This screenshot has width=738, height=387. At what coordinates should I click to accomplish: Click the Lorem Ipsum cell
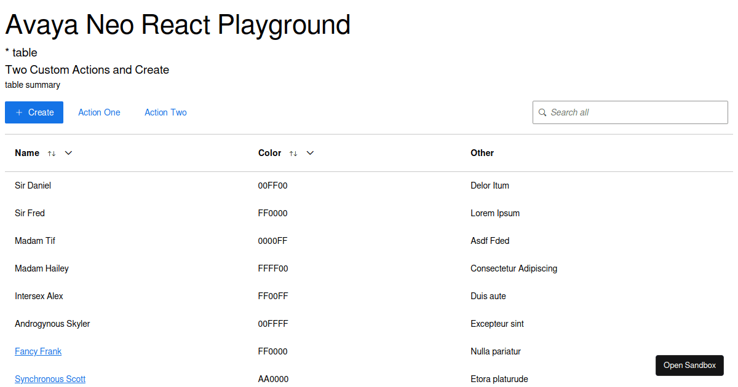pos(495,213)
